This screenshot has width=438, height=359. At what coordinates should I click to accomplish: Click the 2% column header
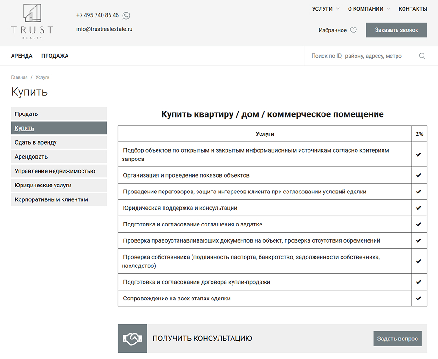click(419, 134)
